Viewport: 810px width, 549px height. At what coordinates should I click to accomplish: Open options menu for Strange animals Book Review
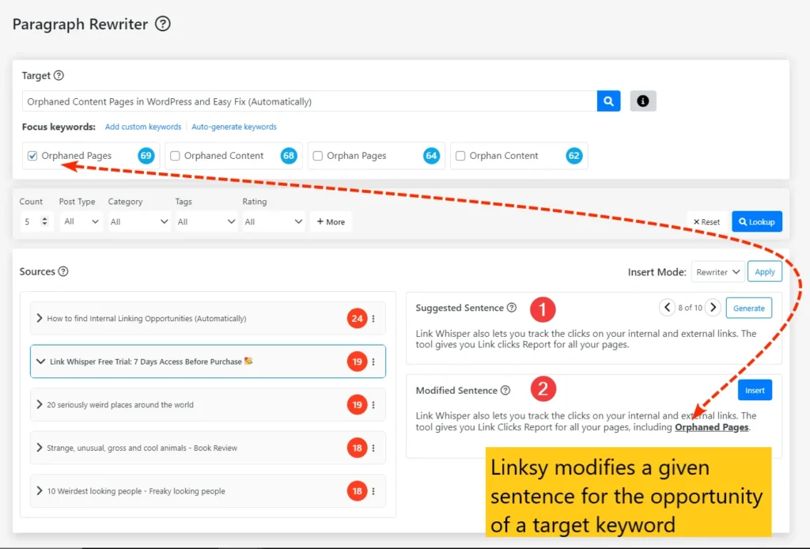(373, 448)
